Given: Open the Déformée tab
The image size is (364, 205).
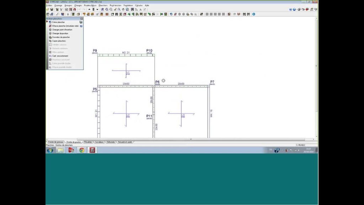Looking at the screenshot, I should pyautogui.click(x=111, y=142).
